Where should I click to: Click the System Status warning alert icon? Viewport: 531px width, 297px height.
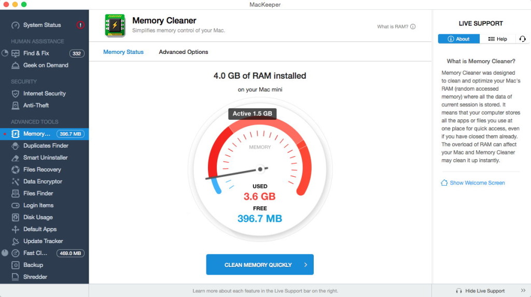pyautogui.click(x=80, y=25)
